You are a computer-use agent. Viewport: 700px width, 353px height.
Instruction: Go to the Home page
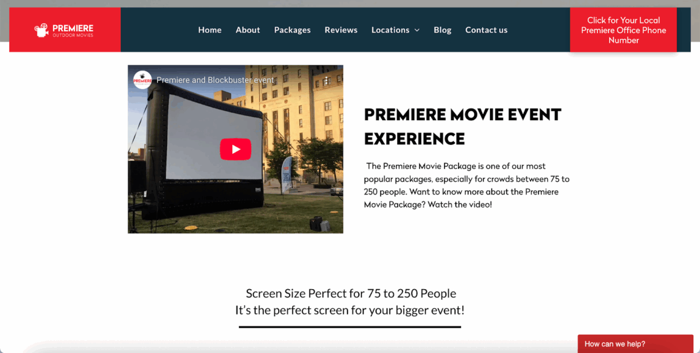210,30
